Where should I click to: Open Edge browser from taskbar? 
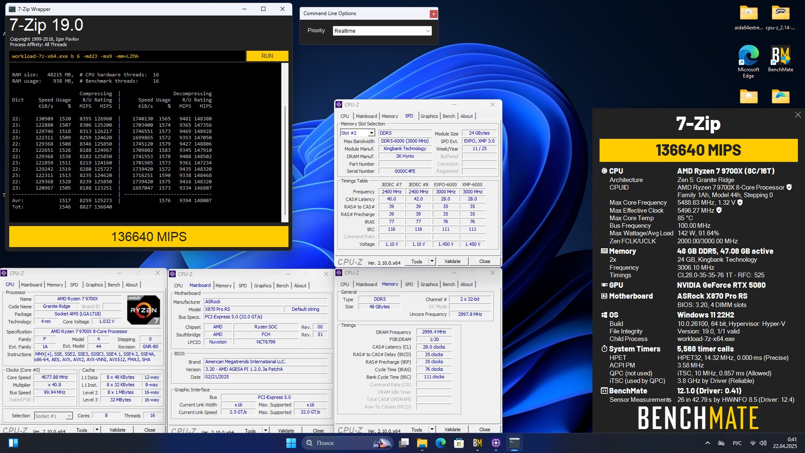(441, 443)
